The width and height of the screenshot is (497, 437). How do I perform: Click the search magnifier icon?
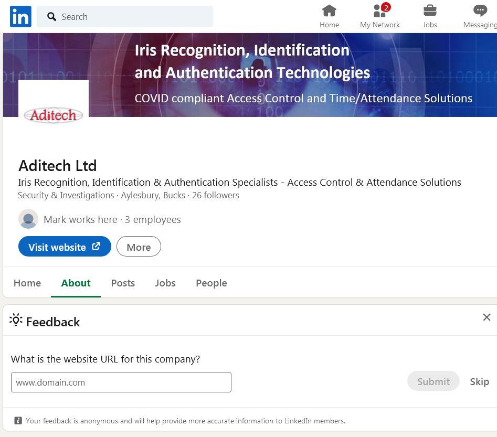pos(51,16)
